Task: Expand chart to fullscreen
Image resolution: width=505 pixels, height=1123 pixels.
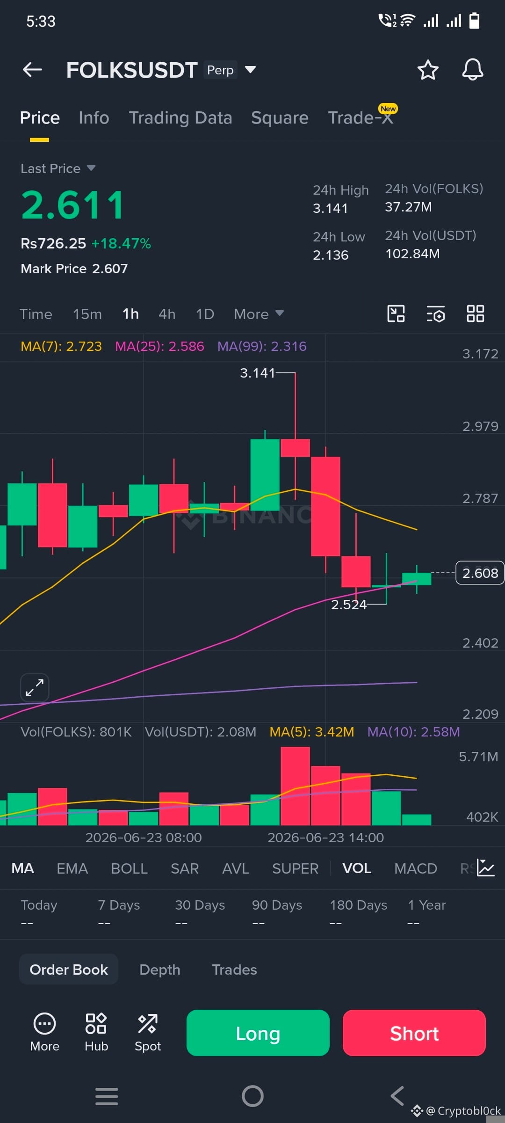Action: pos(35,687)
